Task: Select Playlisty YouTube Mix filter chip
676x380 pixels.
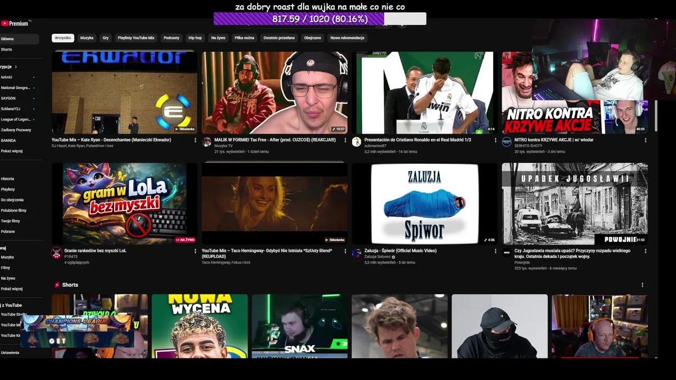Action: pyautogui.click(x=136, y=38)
